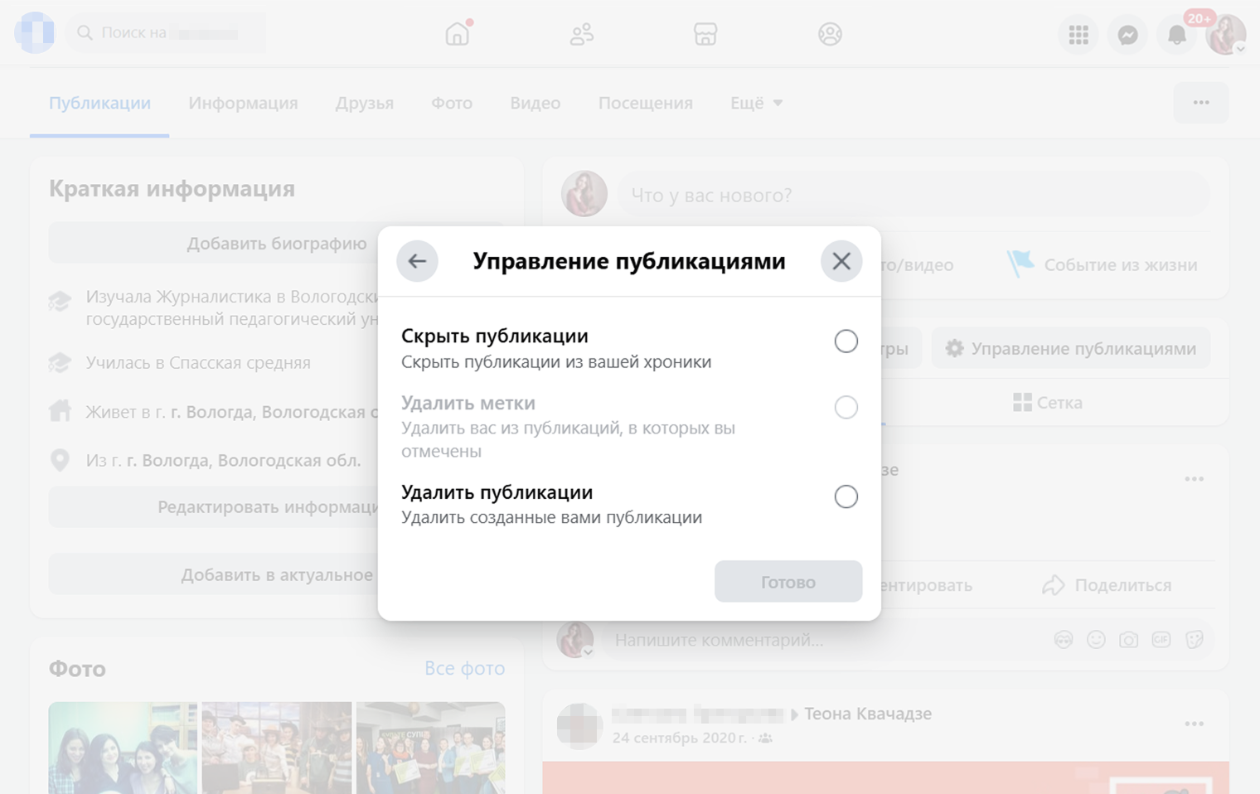Open the Messenger icon
This screenshot has height=794, width=1260.
[1127, 35]
